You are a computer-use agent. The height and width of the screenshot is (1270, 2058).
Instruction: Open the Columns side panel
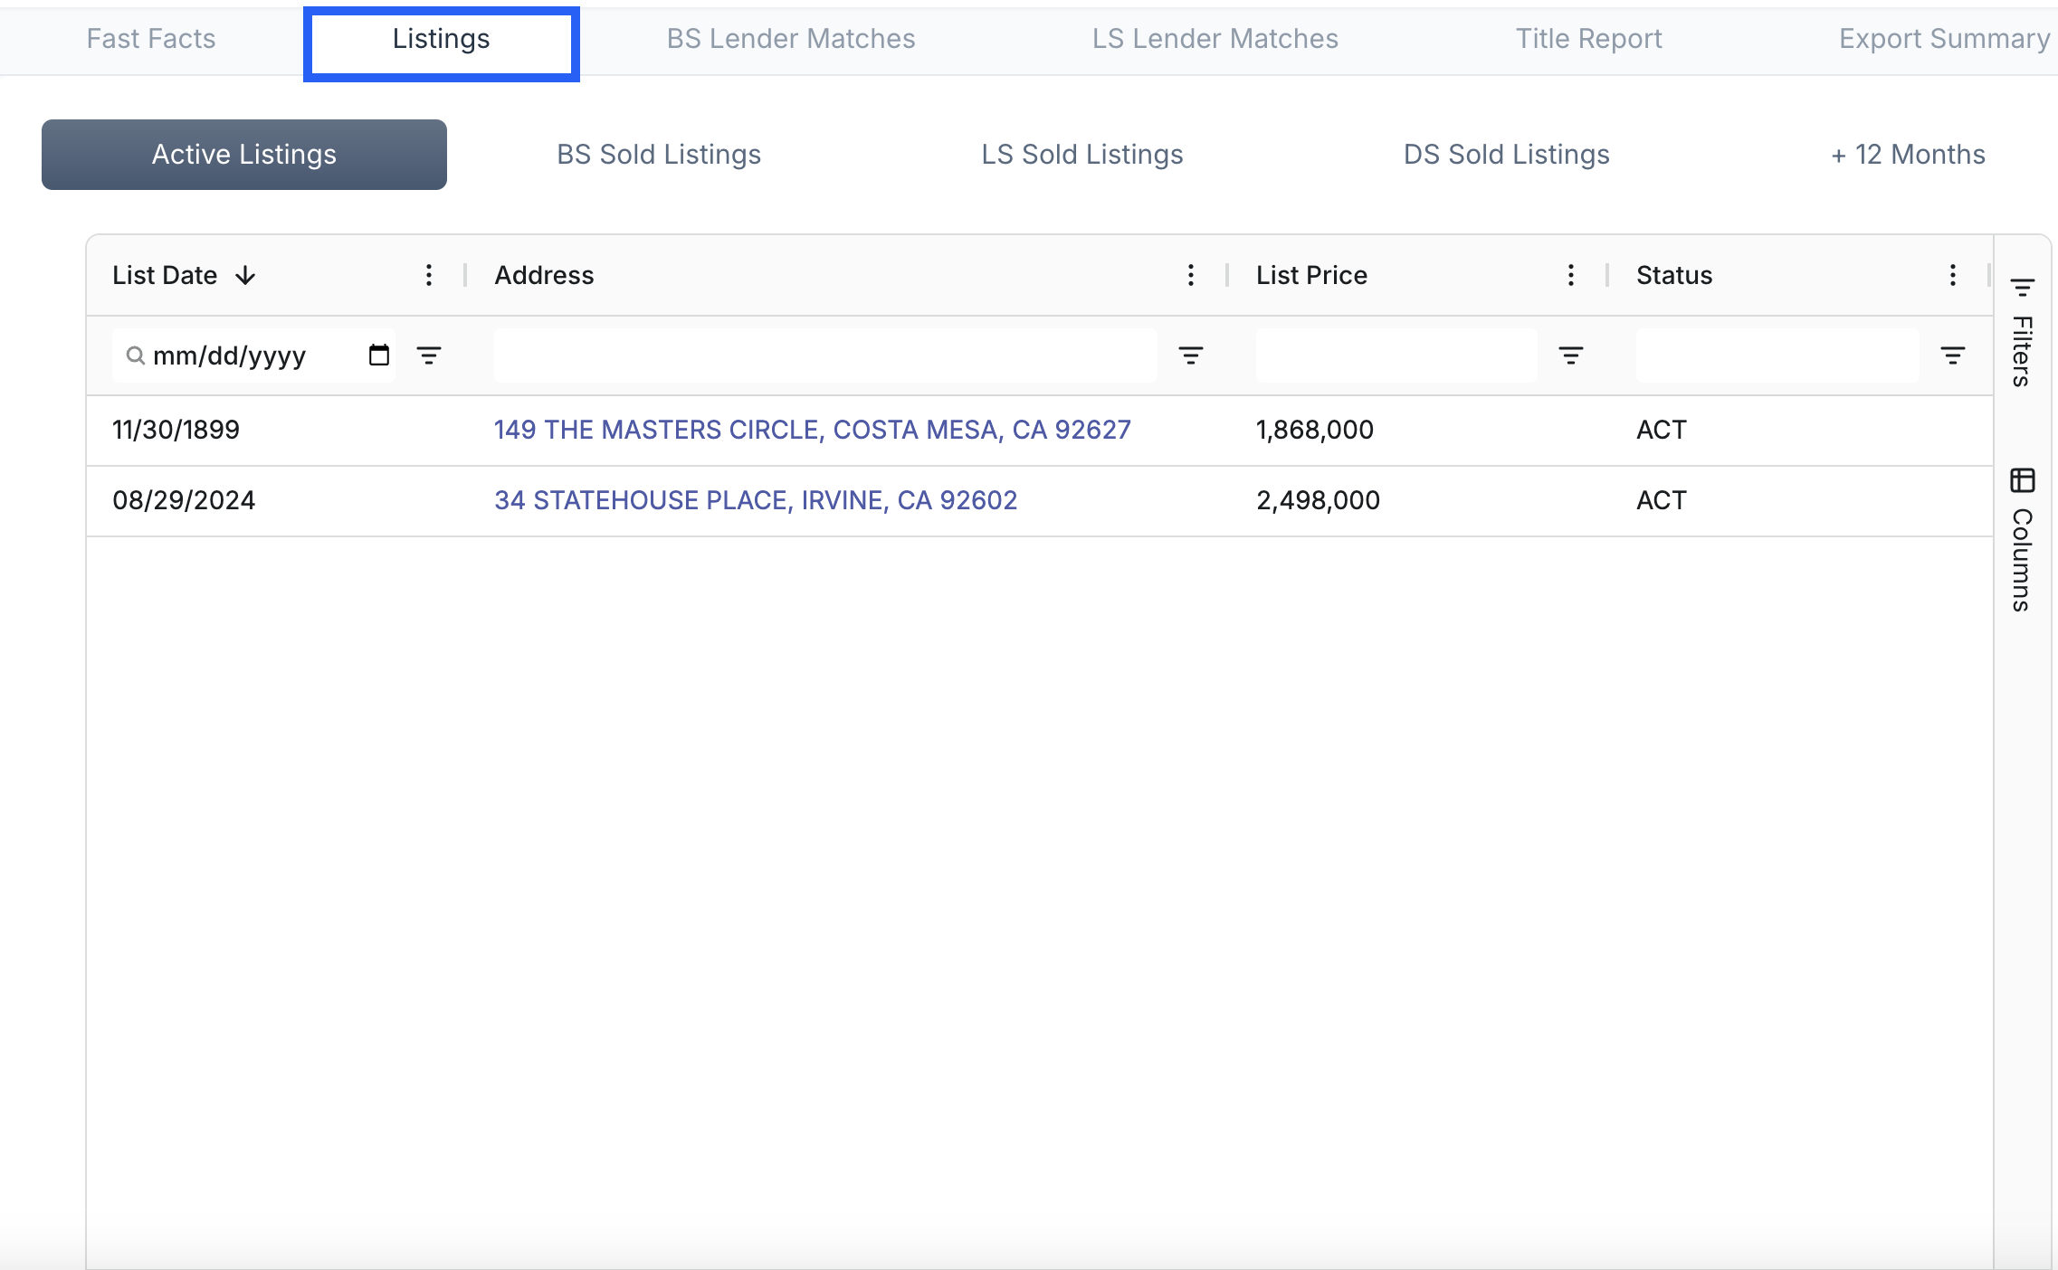click(2022, 539)
